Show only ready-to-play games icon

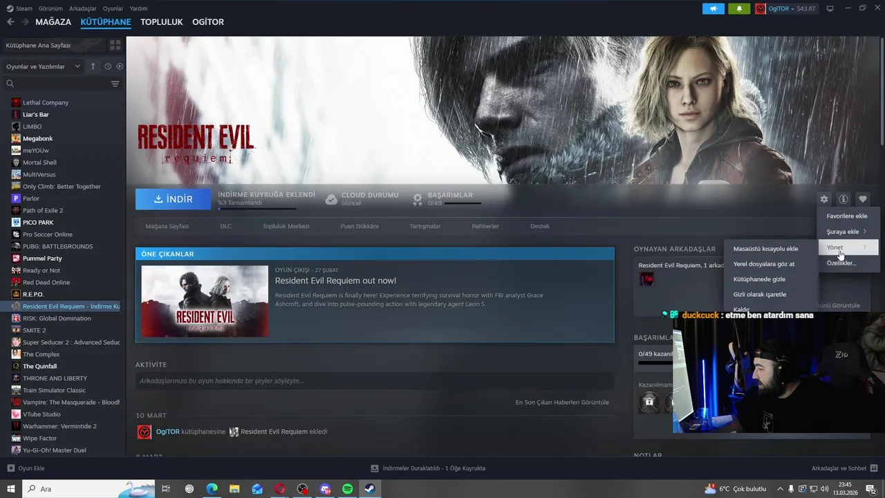tap(120, 66)
